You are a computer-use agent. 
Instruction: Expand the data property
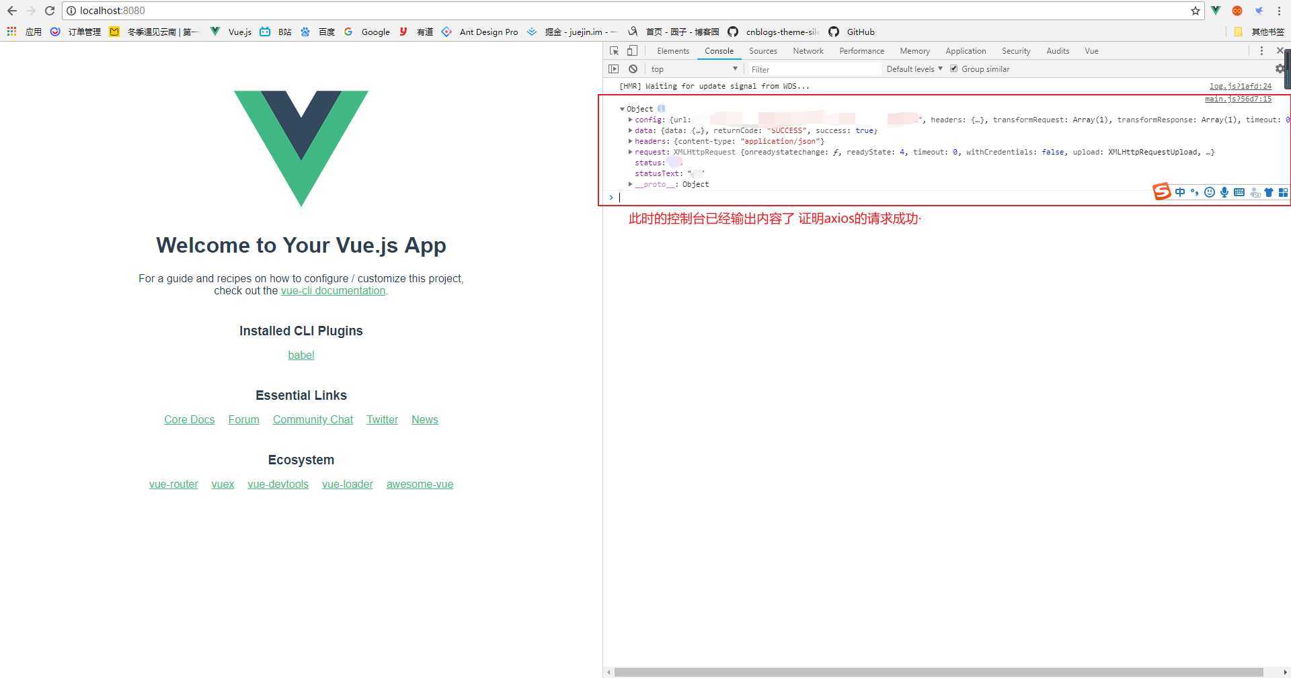tap(631, 130)
